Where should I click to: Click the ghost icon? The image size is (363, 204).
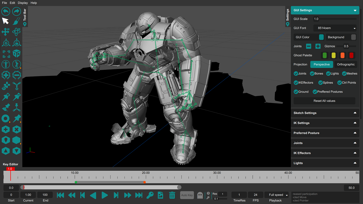click(x=200, y=195)
